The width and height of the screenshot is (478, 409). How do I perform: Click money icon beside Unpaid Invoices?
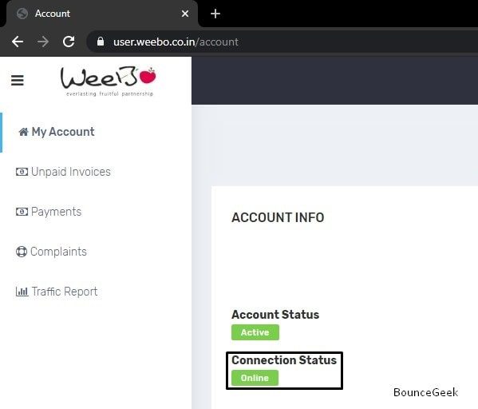coord(22,172)
